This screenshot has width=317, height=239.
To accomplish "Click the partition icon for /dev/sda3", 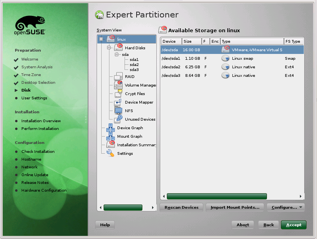I will click(x=225, y=75).
